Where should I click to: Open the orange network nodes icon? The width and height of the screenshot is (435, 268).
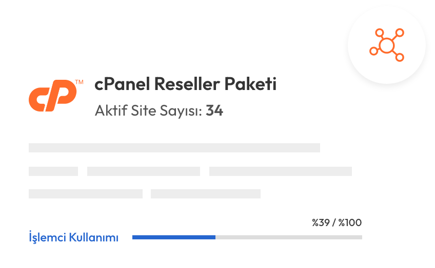(387, 45)
